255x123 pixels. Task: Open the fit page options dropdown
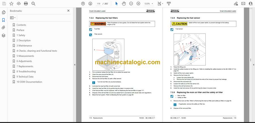point(160,4)
